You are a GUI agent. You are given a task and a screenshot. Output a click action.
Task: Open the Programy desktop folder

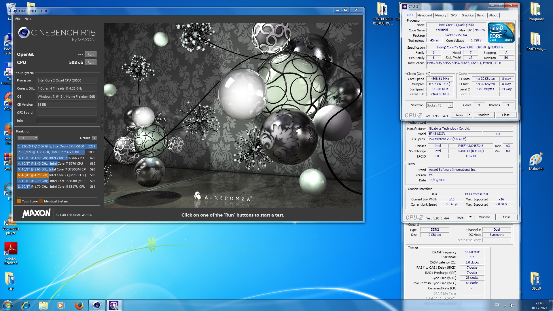[x=536, y=12]
